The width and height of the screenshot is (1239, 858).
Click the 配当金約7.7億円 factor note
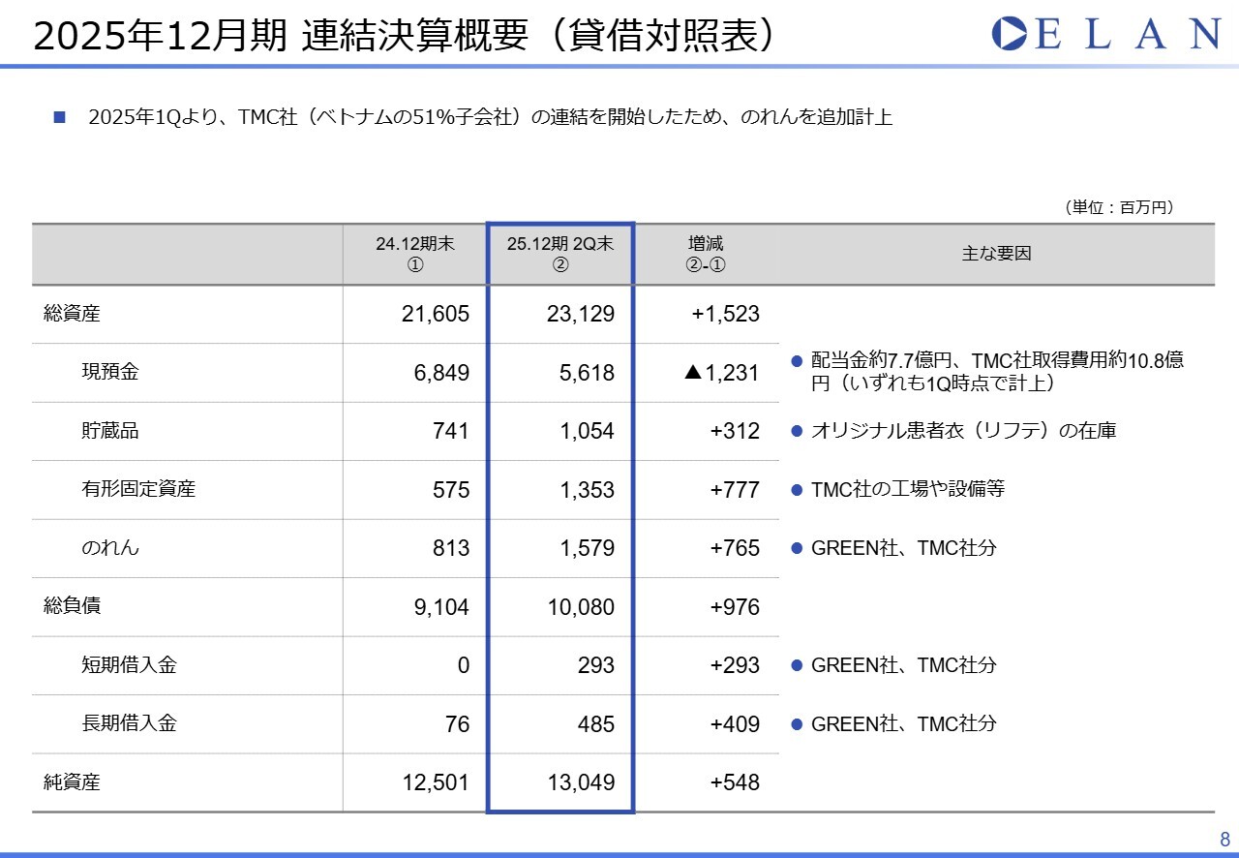997,372
